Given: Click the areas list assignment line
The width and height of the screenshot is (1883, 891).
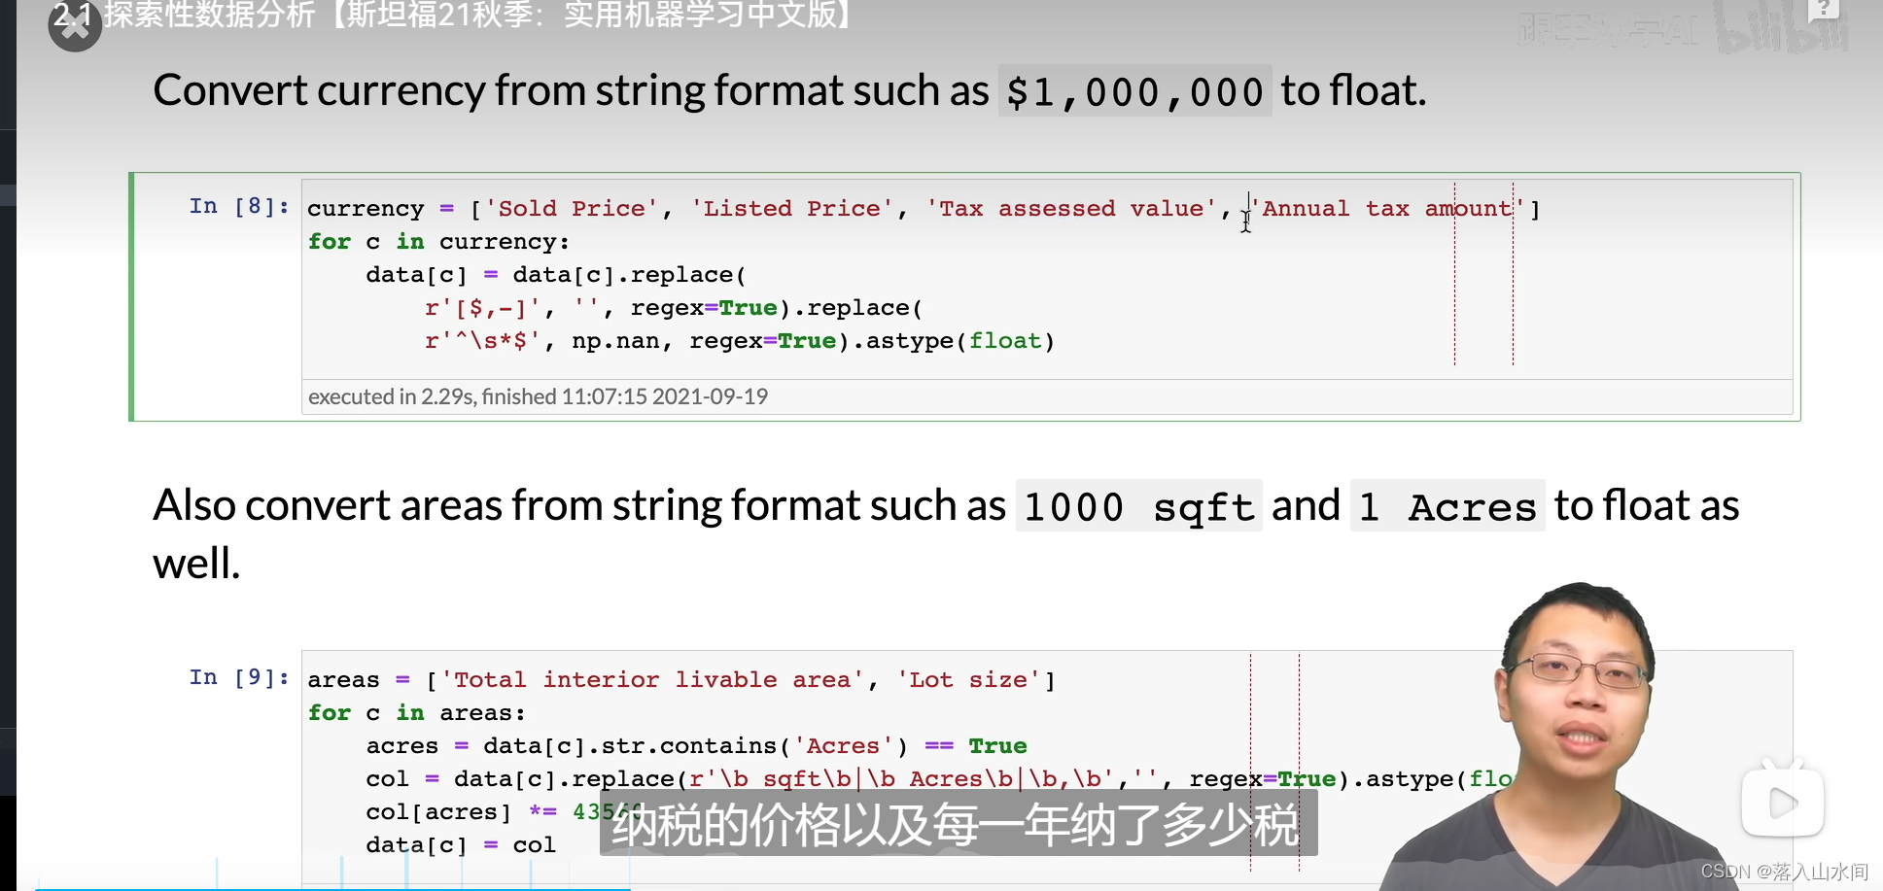Looking at the screenshot, I should (681, 680).
